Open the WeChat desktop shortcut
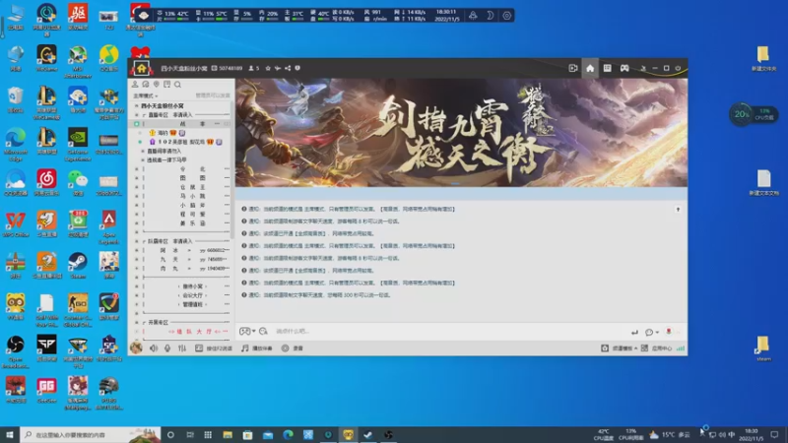This screenshot has width=788, height=443. [78, 182]
